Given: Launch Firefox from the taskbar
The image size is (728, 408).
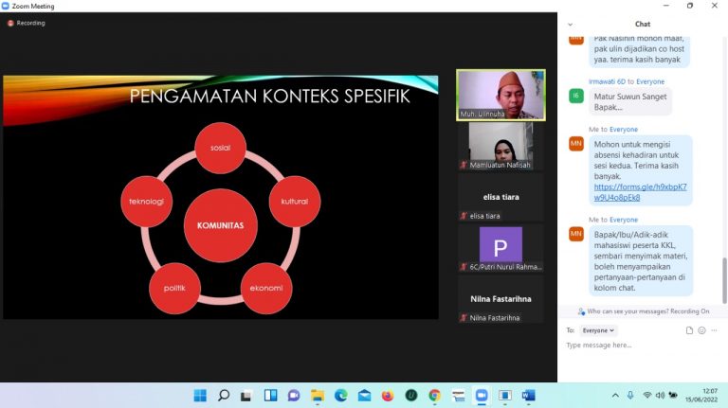Looking at the screenshot, I should point(387,396).
